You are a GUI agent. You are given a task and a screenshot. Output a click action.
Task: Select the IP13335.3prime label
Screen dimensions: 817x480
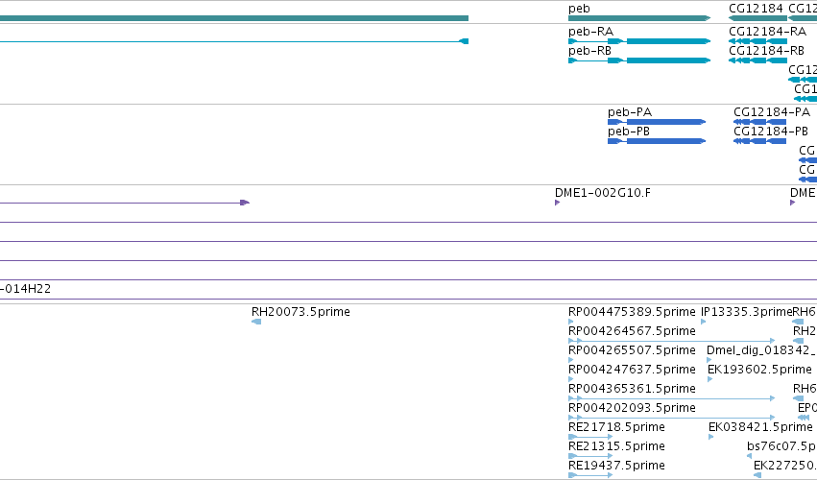coord(746,312)
